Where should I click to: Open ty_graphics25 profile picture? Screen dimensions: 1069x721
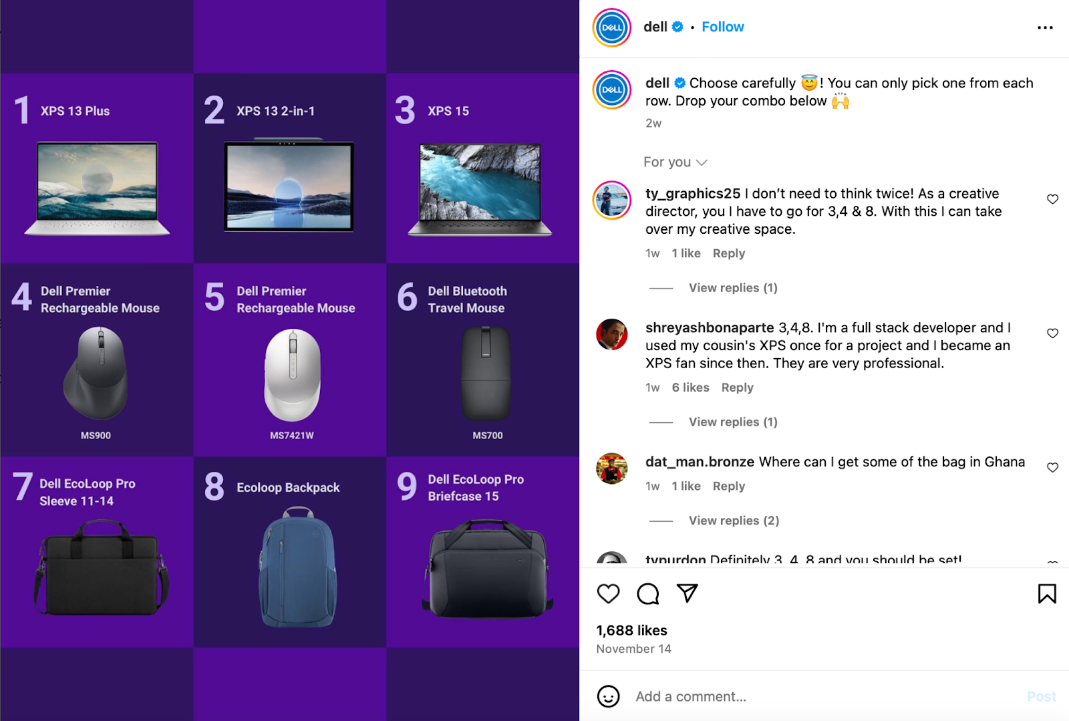pyautogui.click(x=612, y=200)
